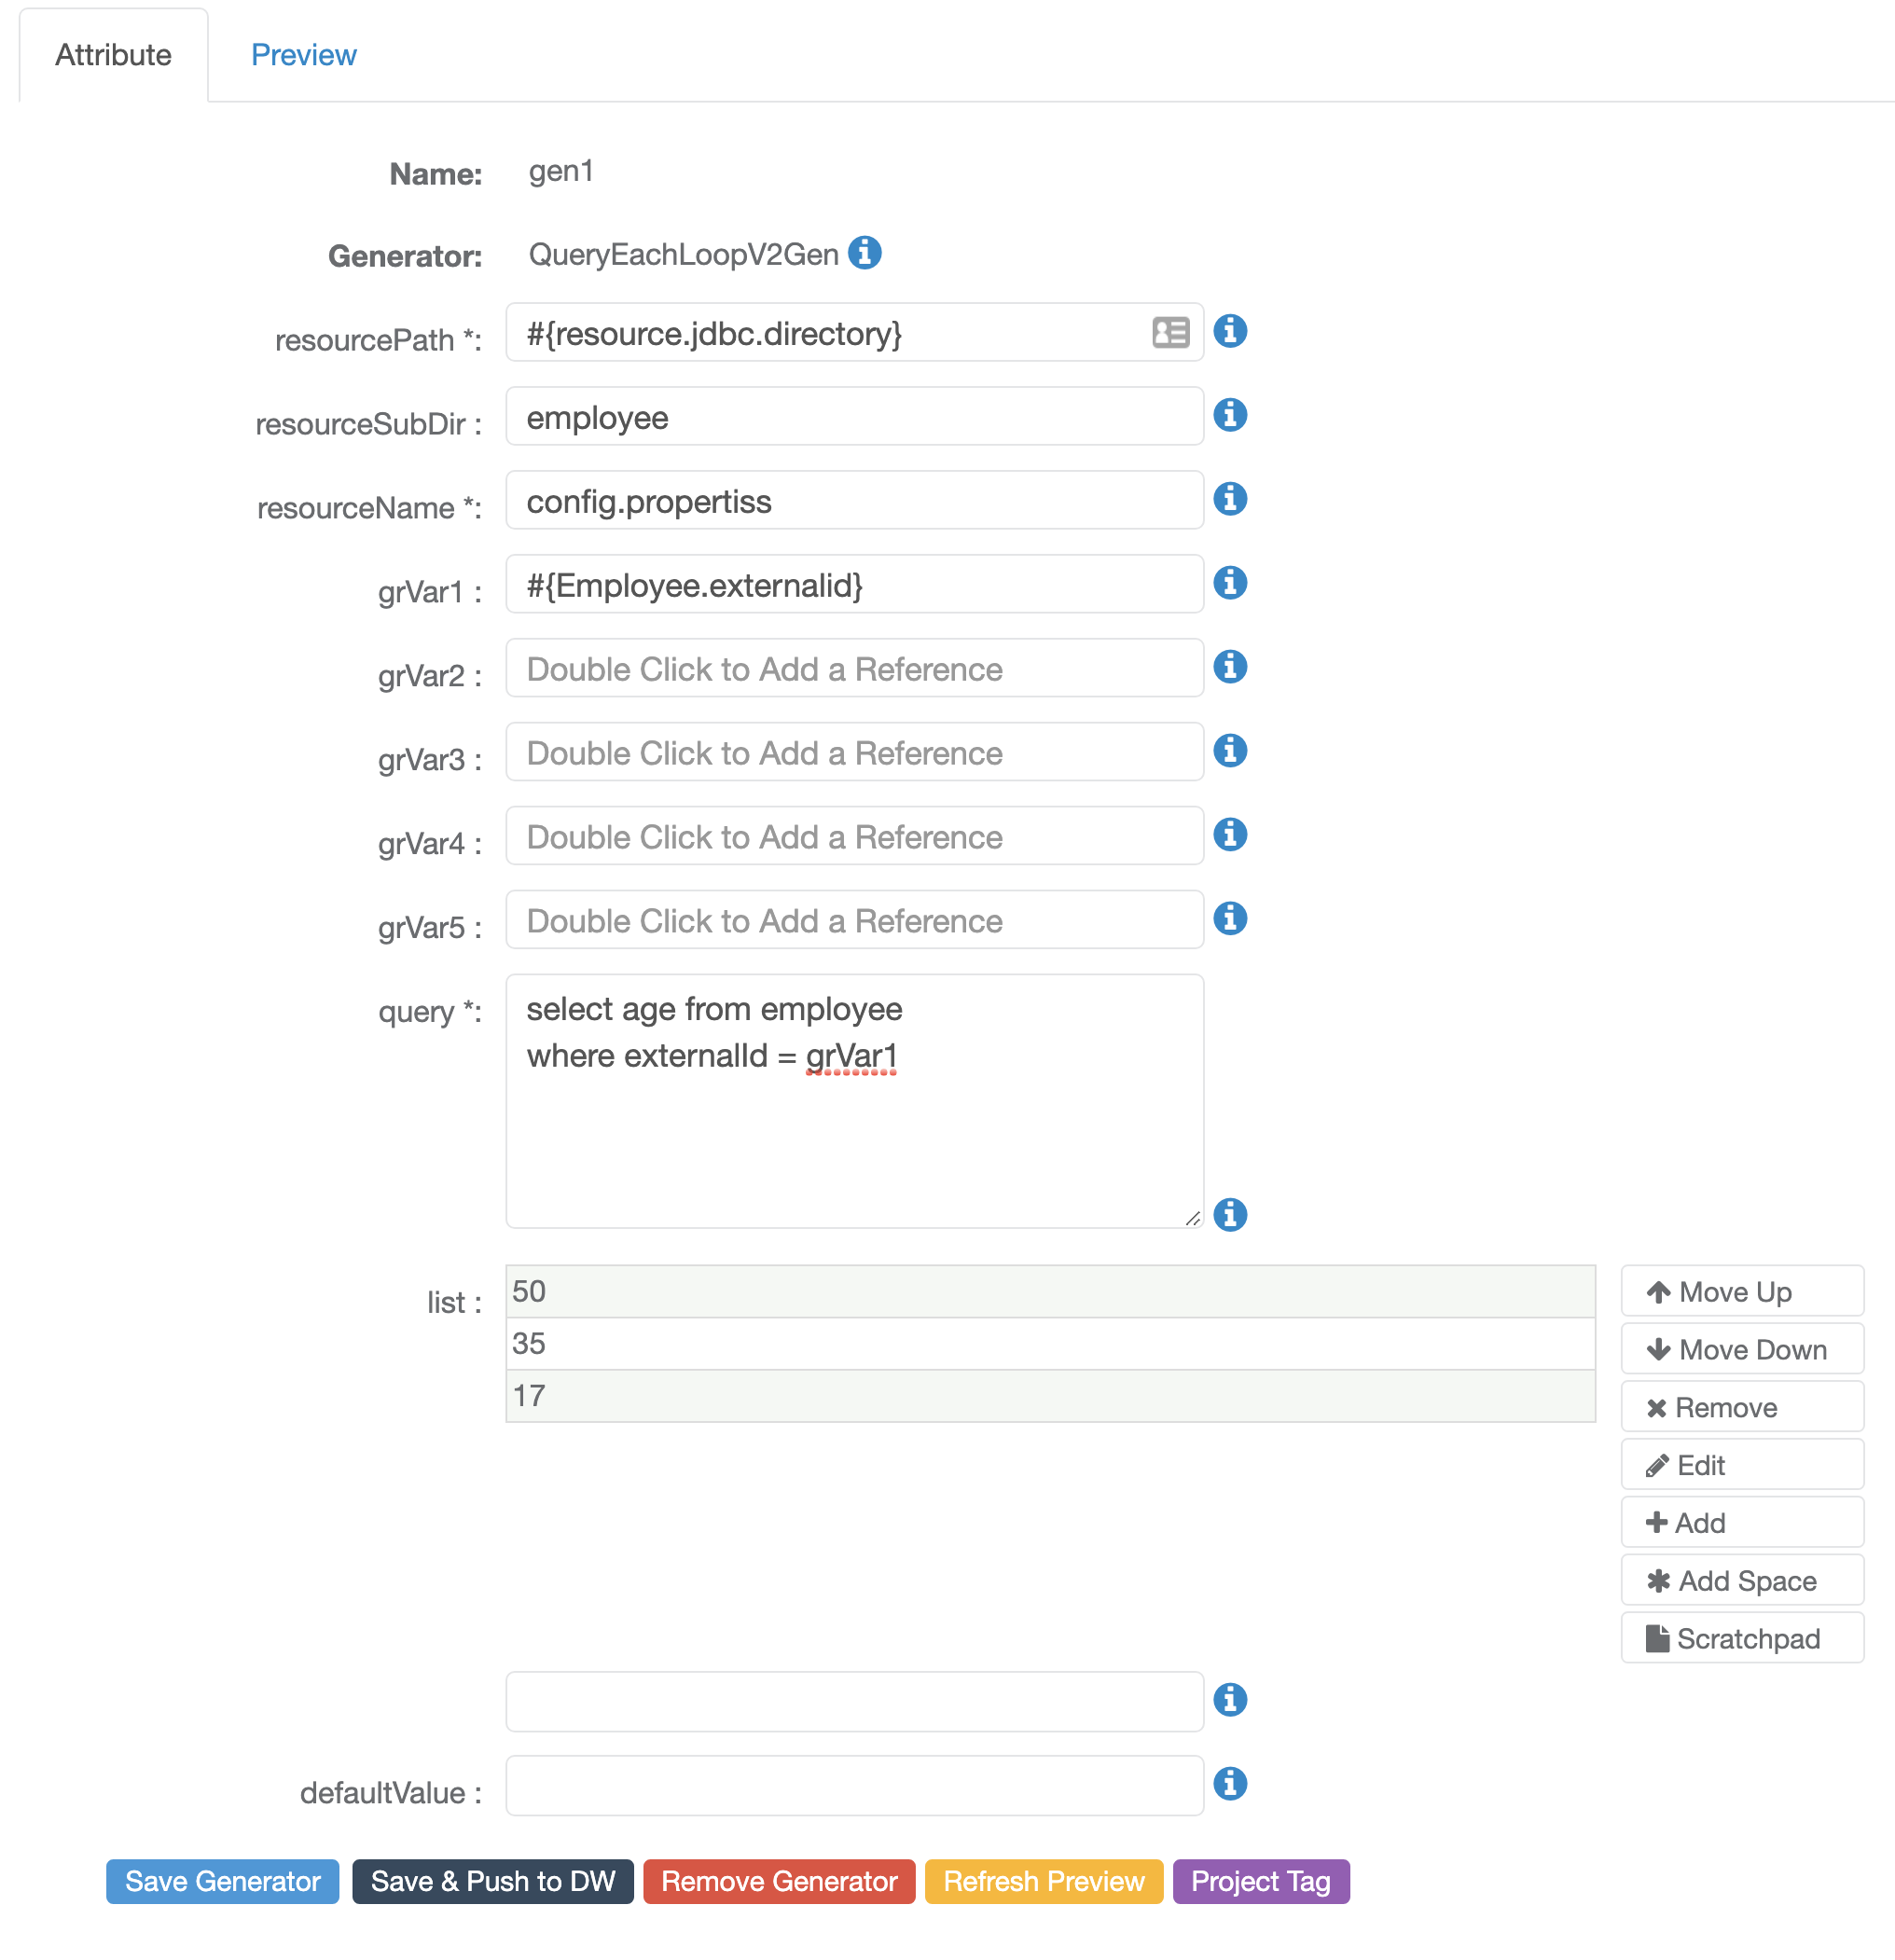
Task: Select the Attribute tab
Action: [x=113, y=55]
